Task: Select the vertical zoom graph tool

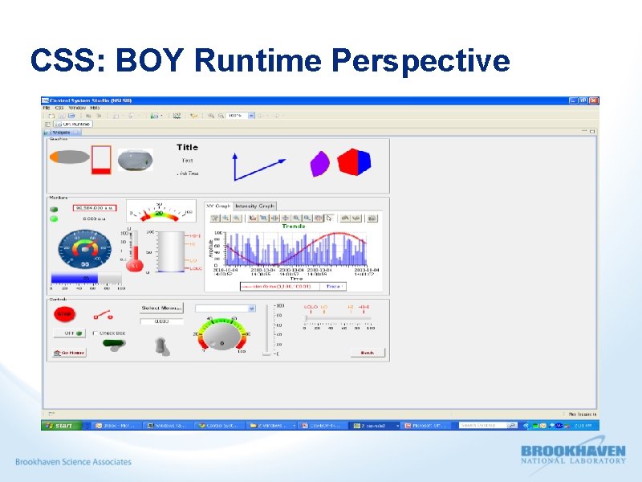Action: [x=286, y=218]
